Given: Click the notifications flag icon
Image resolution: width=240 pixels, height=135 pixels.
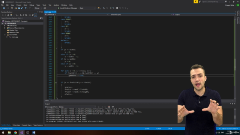Looking at the screenshot, I should click(x=196, y=1).
